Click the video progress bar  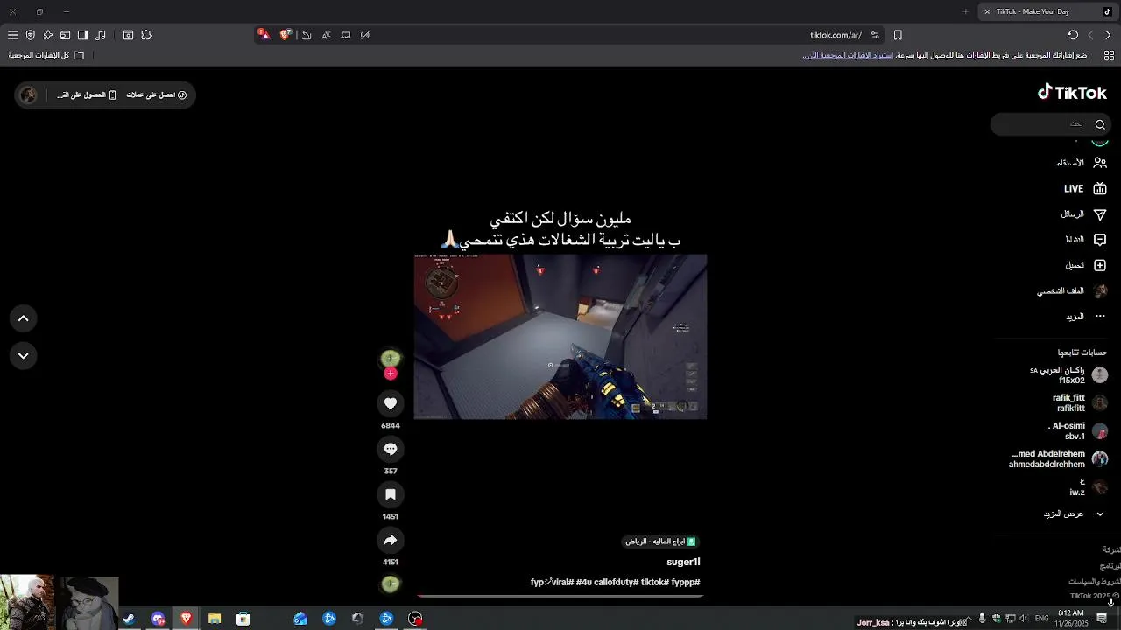click(x=560, y=596)
